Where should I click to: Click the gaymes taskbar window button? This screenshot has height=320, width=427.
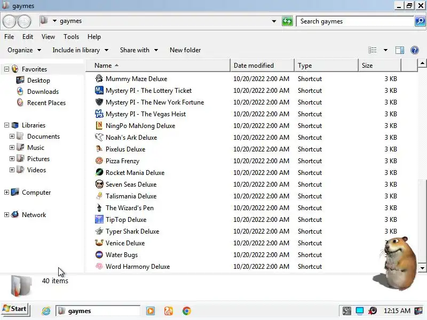coord(98,311)
